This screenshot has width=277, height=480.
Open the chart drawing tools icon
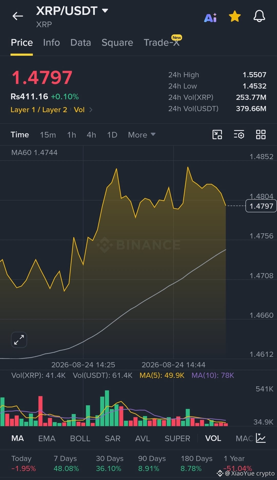(217, 135)
